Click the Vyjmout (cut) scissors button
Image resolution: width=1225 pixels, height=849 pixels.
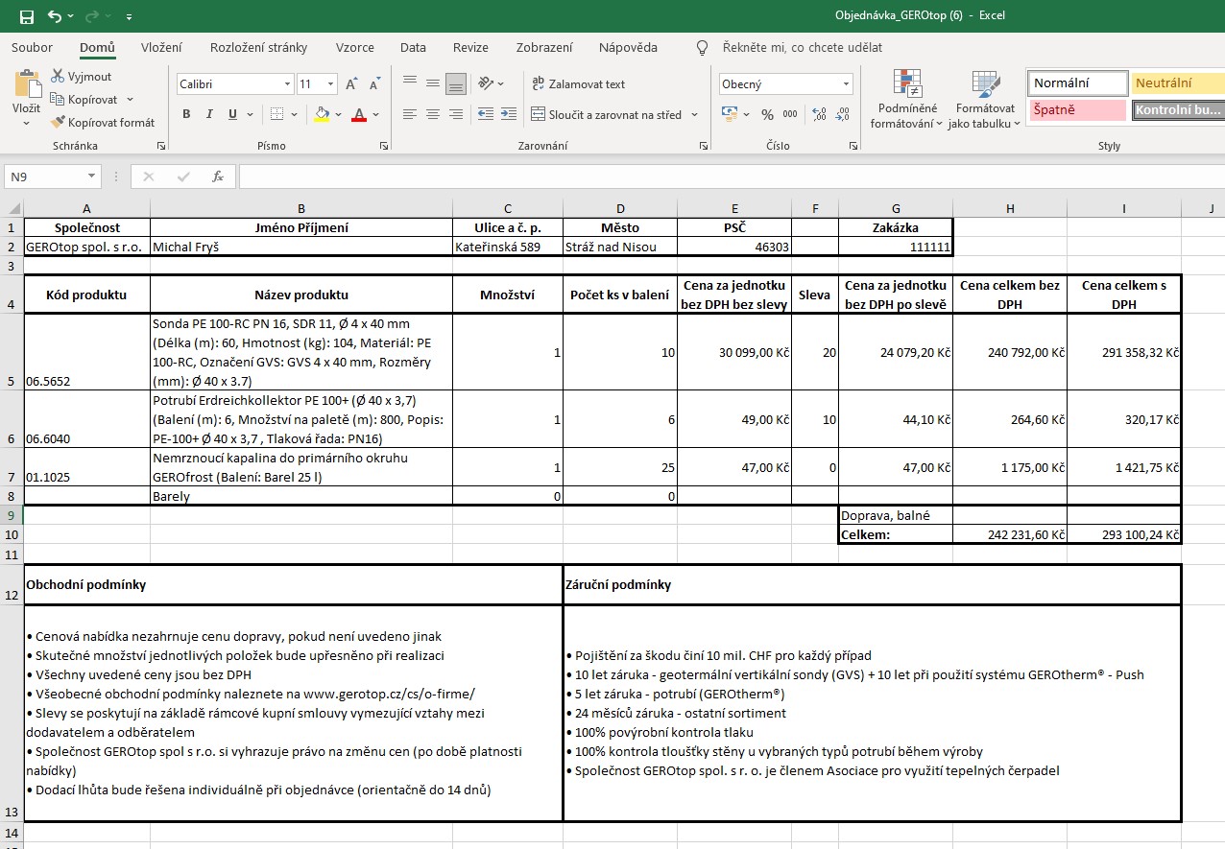(x=81, y=76)
